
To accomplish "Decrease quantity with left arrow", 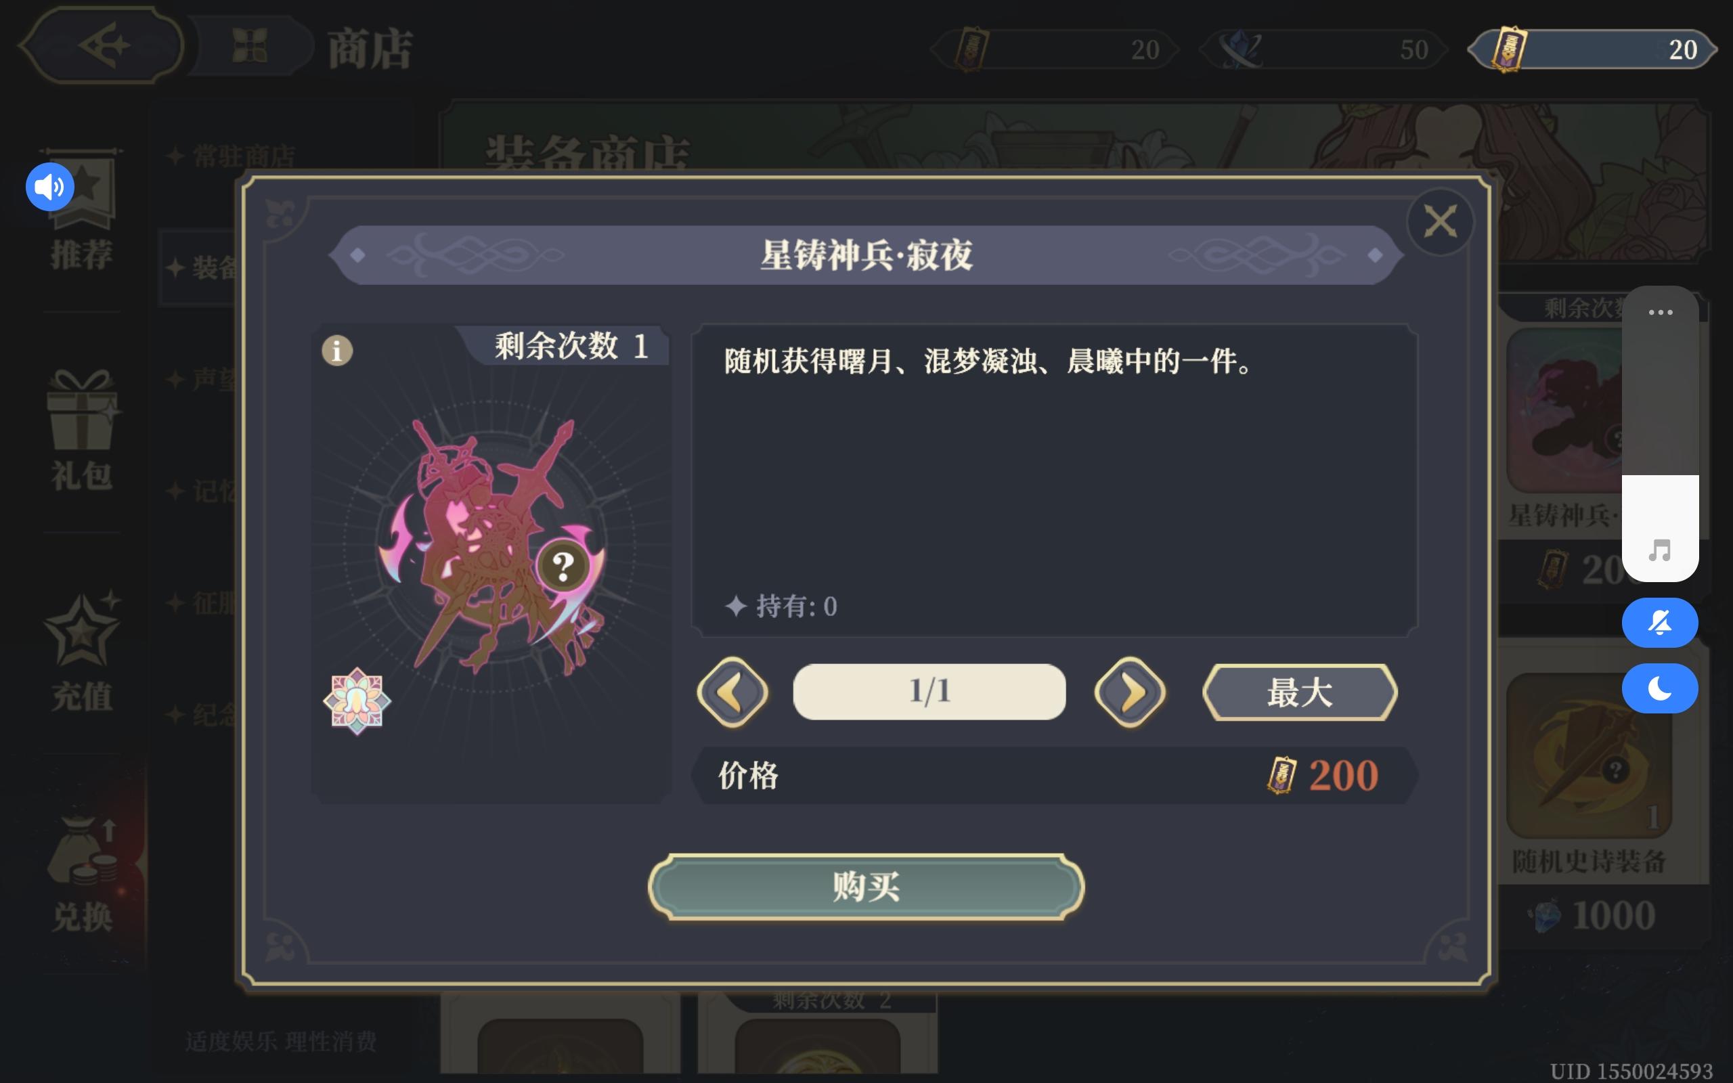I will pyautogui.click(x=732, y=692).
